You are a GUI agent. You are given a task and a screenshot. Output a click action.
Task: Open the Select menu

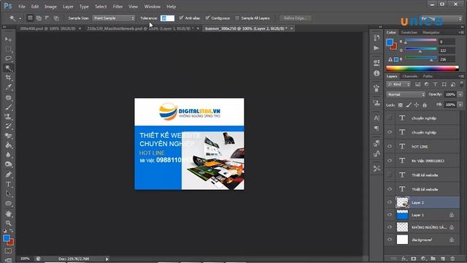pyautogui.click(x=101, y=7)
